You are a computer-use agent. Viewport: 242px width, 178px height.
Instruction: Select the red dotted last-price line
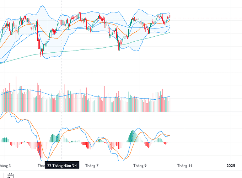point(206,18)
